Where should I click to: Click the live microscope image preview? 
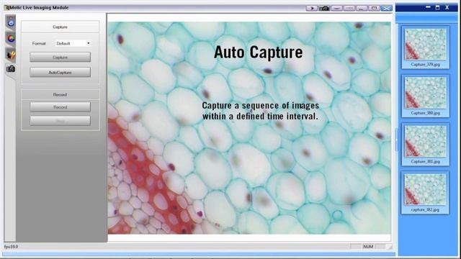click(249, 128)
